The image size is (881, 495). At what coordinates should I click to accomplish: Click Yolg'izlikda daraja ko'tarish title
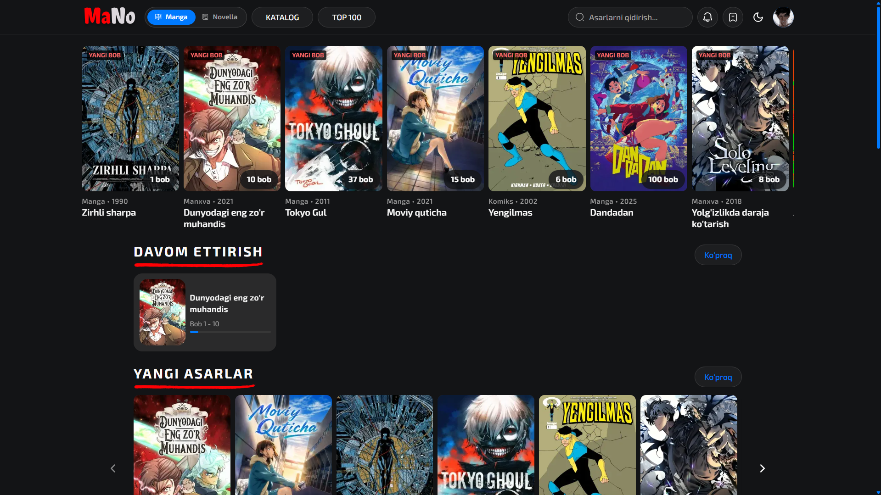(730, 218)
